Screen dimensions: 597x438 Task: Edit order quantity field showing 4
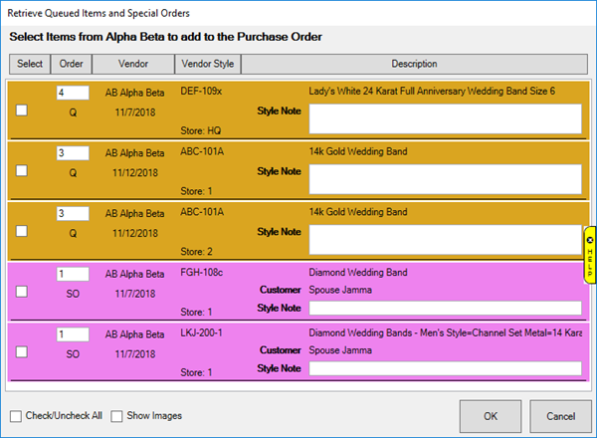pyautogui.click(x=73, y=93)
